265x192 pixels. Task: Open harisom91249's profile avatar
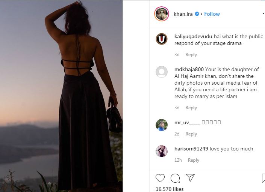coord(162,151)
